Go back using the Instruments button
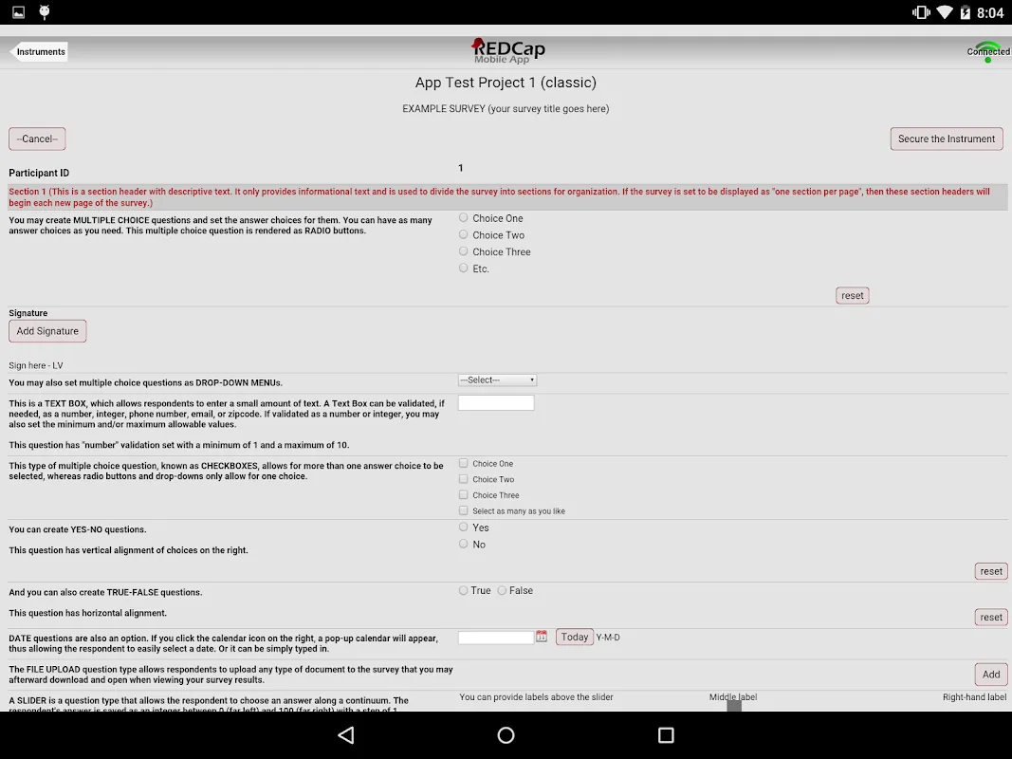Viewport: 1012px width, 759px height. [39, 52]
